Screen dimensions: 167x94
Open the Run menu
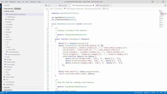pyautogui.click(x=27, y=2)
